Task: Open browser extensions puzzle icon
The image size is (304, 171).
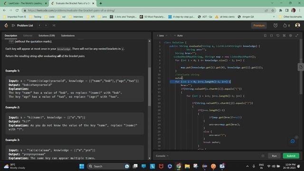Action: 280,10
